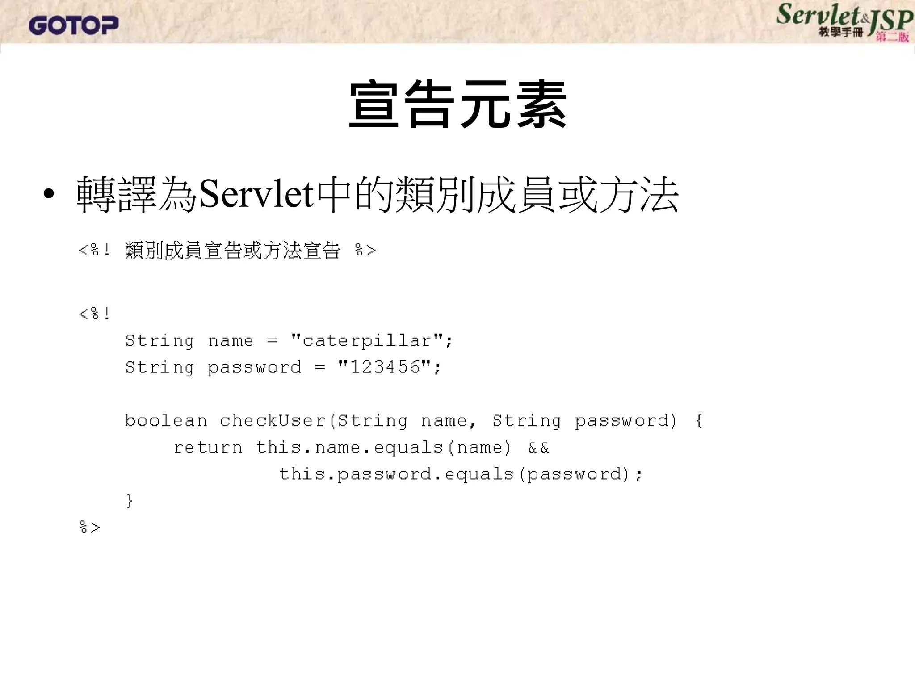Click the GOTOP logo
The image size is (915, 686).
pos(74,25)
